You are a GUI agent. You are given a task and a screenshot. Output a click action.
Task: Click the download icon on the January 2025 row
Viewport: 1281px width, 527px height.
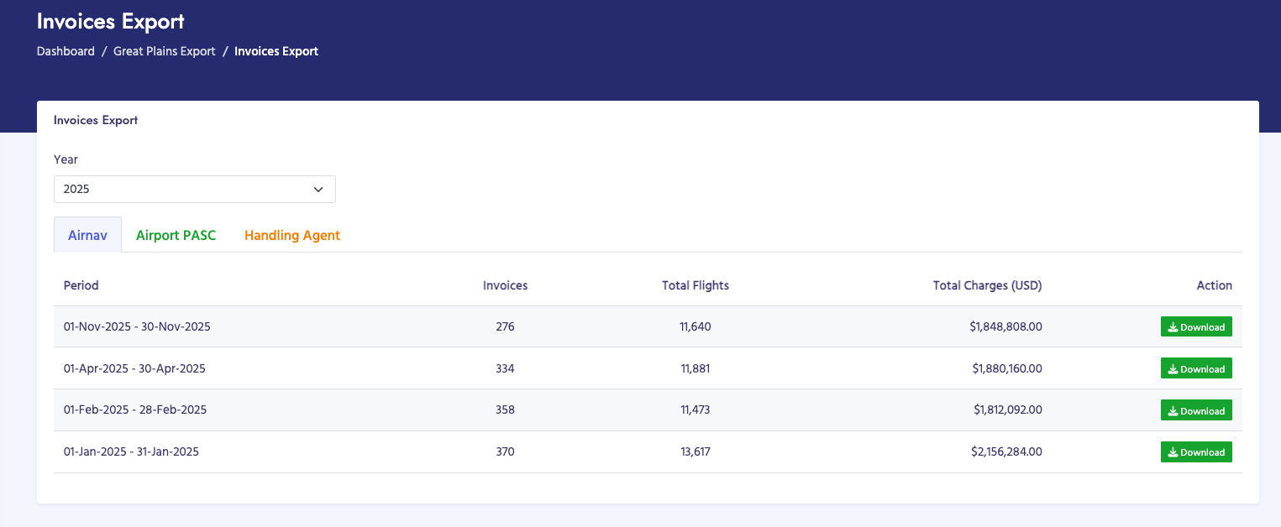[x=1173, y=451]
